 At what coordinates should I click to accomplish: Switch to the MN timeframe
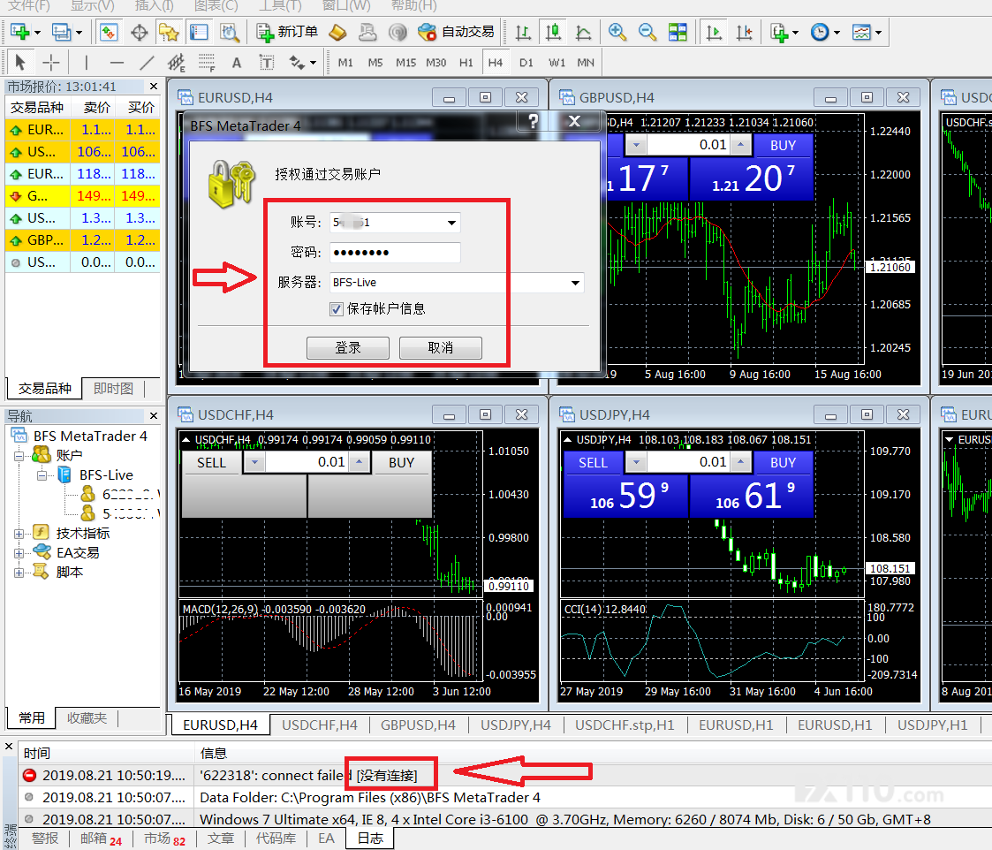pos(586,62)
